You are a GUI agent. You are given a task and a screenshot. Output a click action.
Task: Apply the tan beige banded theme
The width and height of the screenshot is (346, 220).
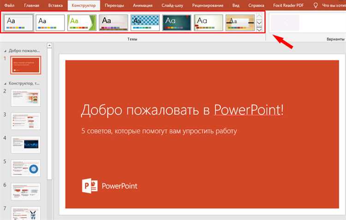coord(240,23)
